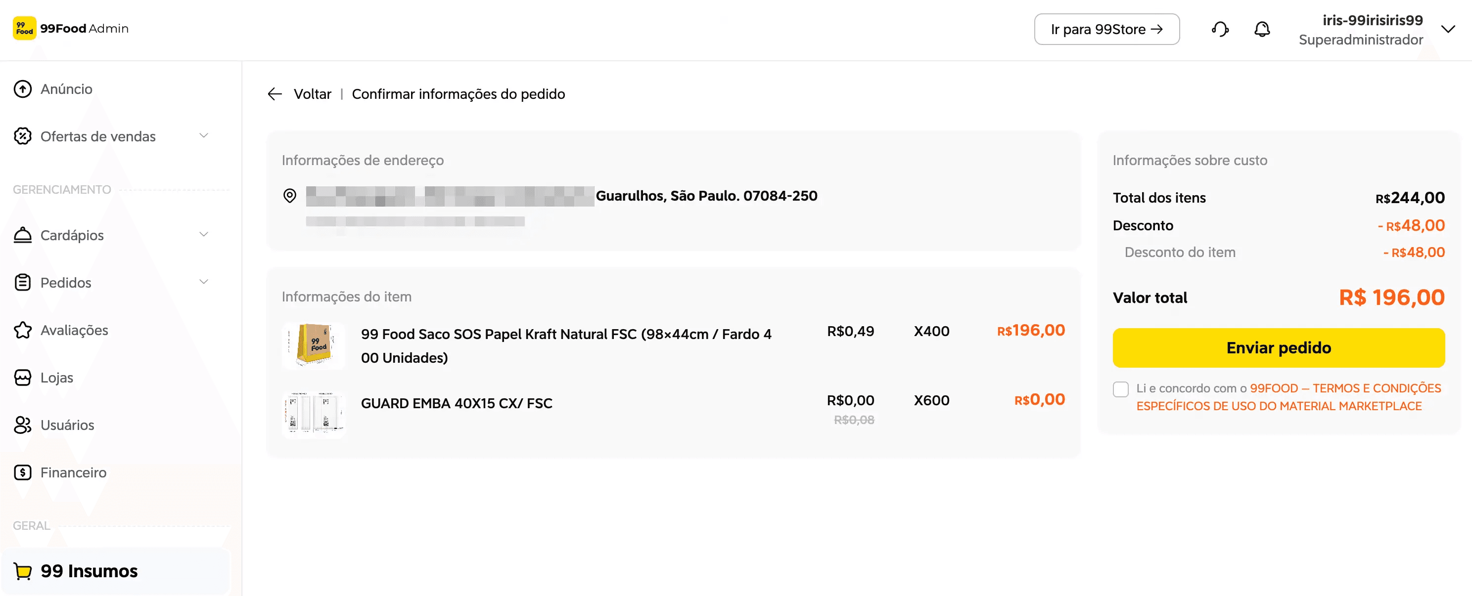Click the Saco SOS Papel Kraft thumbnail

click(314, 346)
